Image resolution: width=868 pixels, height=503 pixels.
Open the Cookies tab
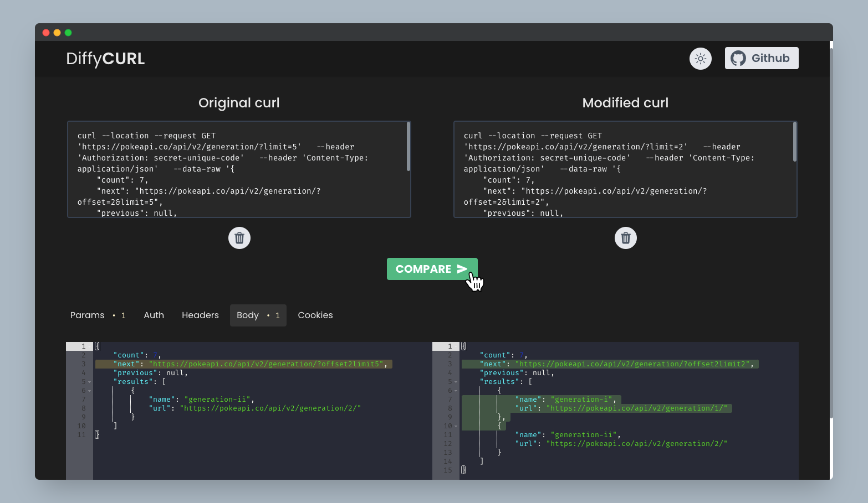tap(315, 315)
